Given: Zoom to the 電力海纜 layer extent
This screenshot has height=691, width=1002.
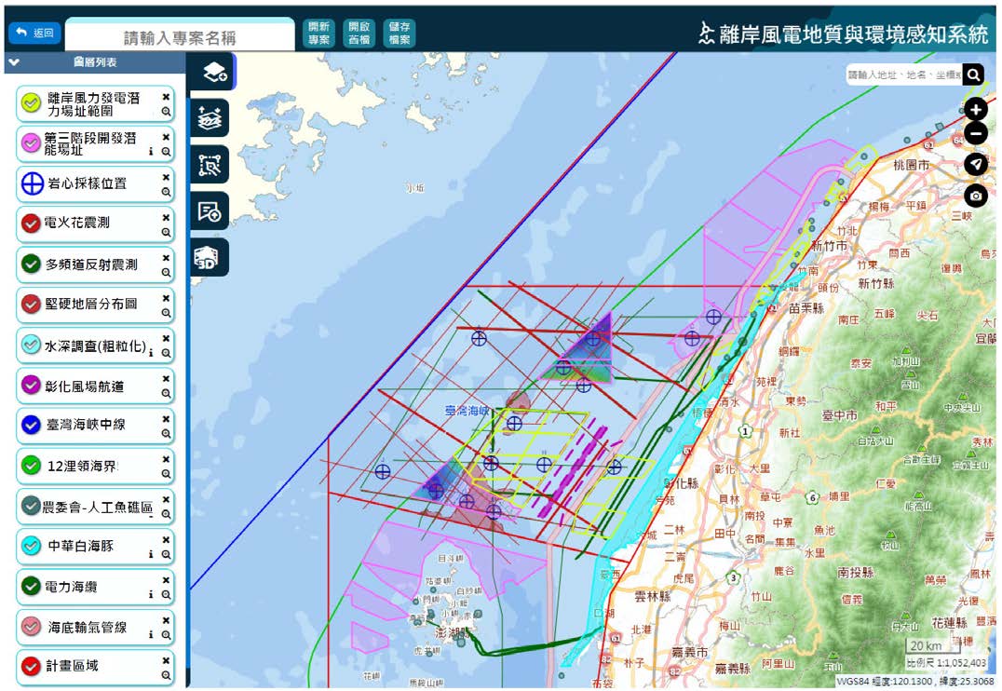Looking at the screenshot, I should coord(166,594).
